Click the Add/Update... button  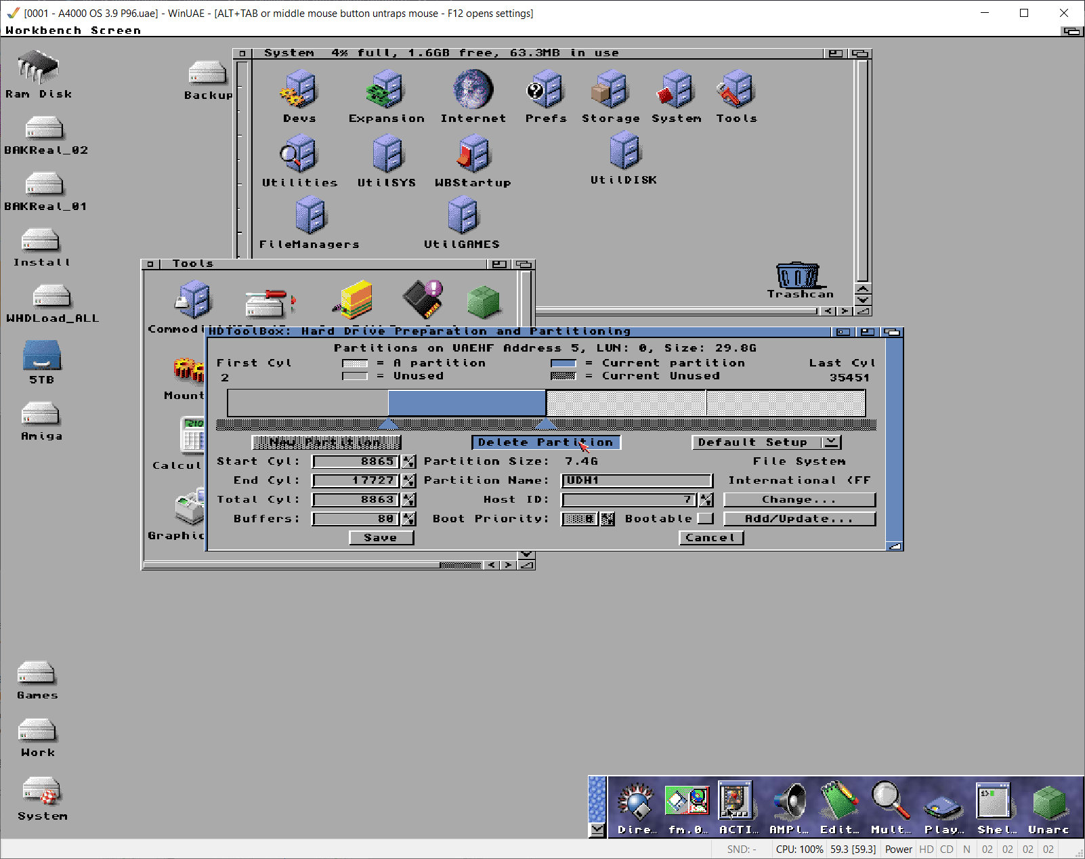pyautogui.click(x=799, y=518)
